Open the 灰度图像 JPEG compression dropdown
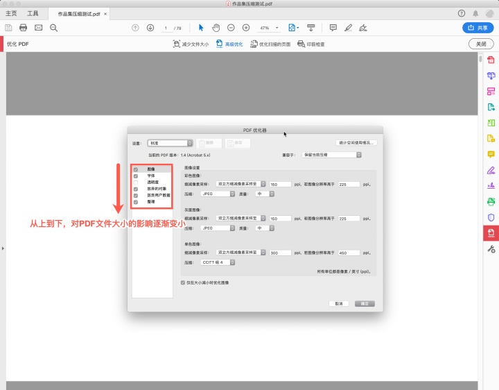 218,228
